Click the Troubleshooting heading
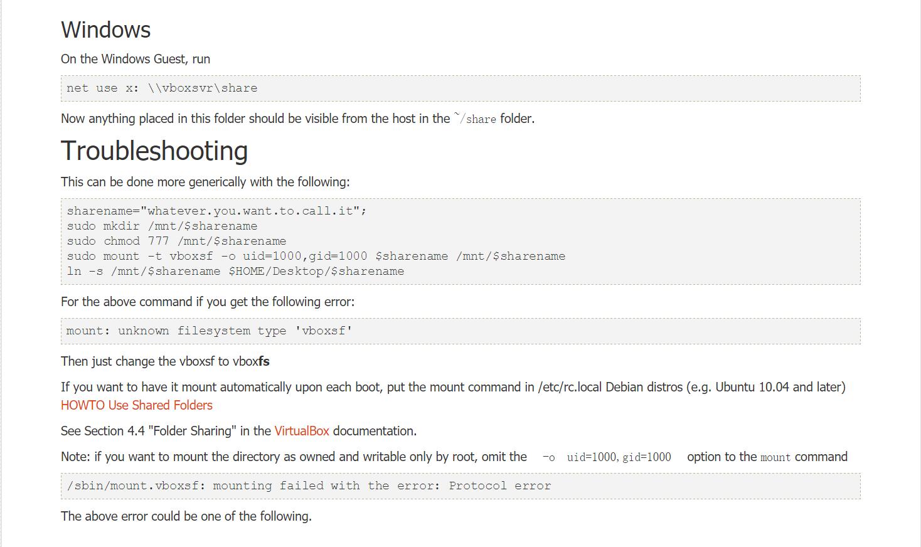The image size is (921, 547). pos(154,151)
